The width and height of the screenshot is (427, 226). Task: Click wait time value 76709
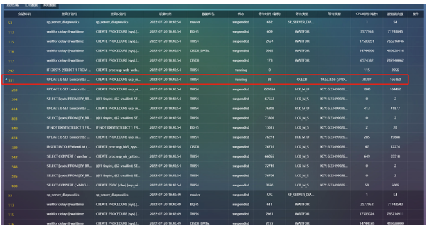(x=269, y=176)
